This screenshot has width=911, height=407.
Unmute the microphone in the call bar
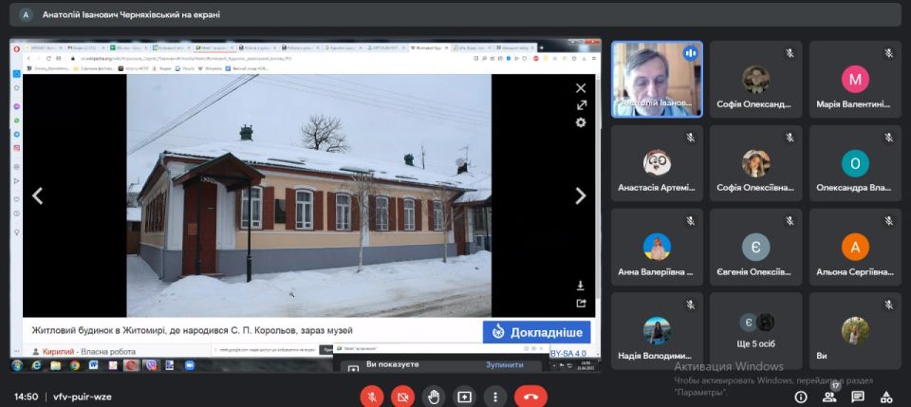coord(371,397)
